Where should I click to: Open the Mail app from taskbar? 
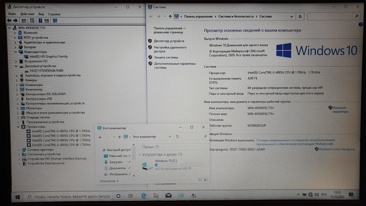tap(168, 196)
